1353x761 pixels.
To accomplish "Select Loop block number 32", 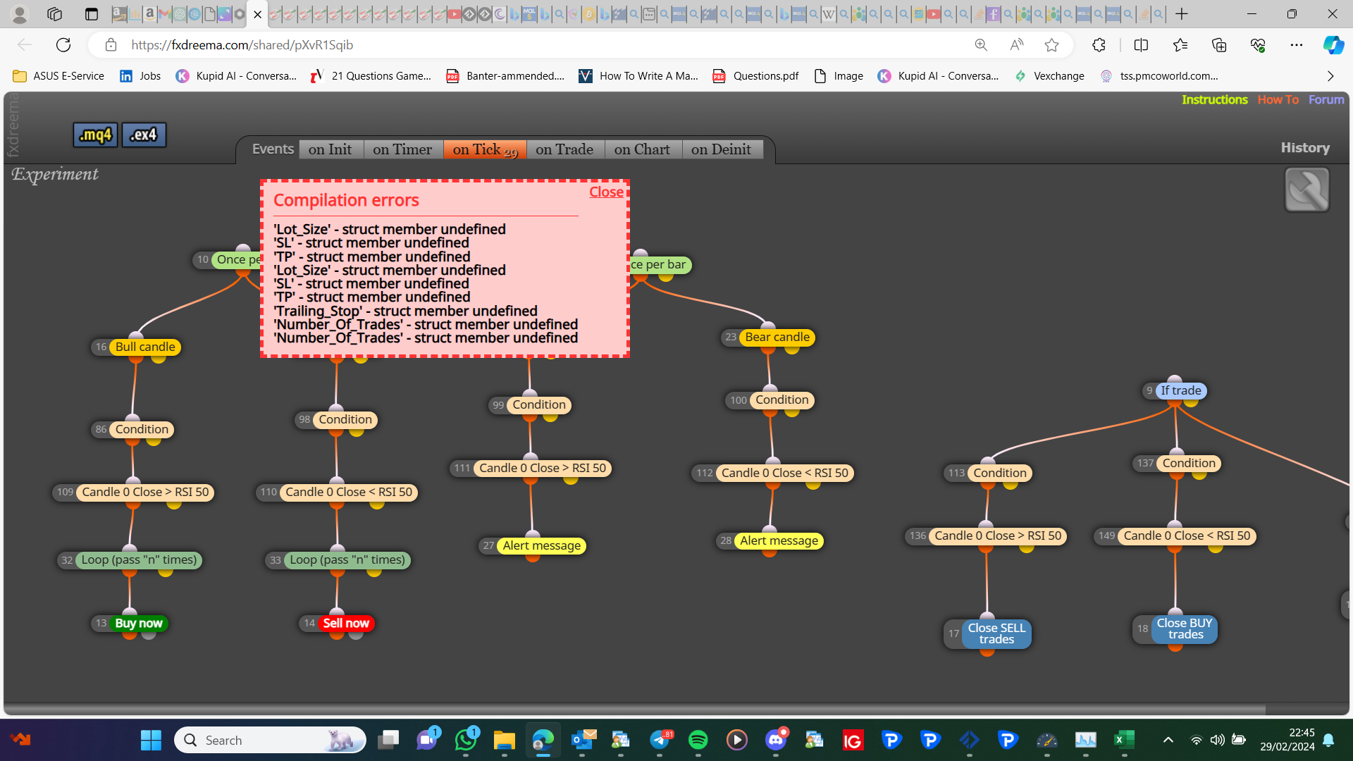I will [x=139, y=559].
